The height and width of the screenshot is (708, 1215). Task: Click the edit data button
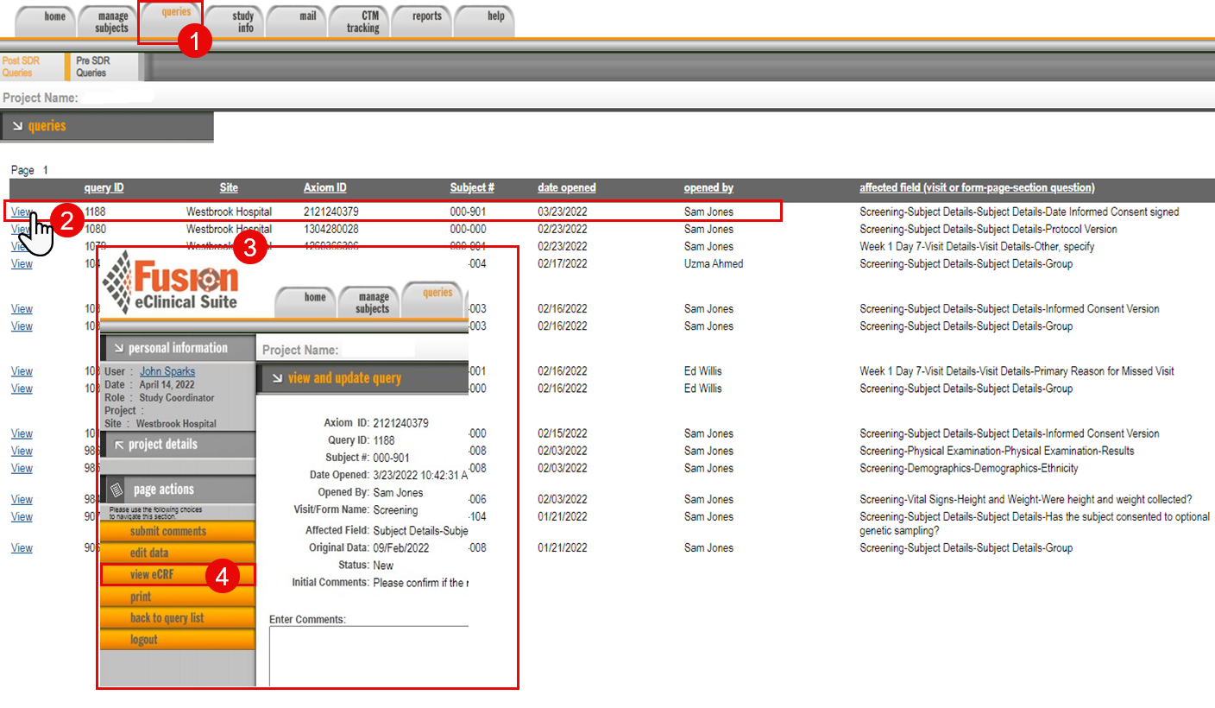pos(178,553)
